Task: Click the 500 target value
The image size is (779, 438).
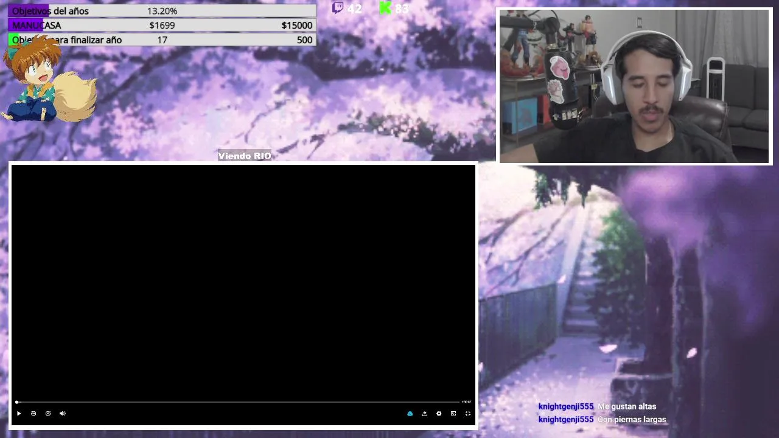Action: 305,40
